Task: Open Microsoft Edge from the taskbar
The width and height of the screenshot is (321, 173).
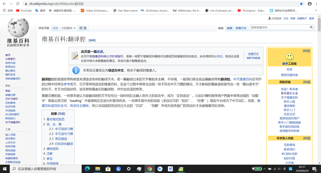Action: point(87,169)
